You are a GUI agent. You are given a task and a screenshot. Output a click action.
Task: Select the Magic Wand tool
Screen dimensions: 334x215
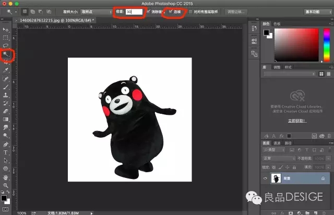6,54
